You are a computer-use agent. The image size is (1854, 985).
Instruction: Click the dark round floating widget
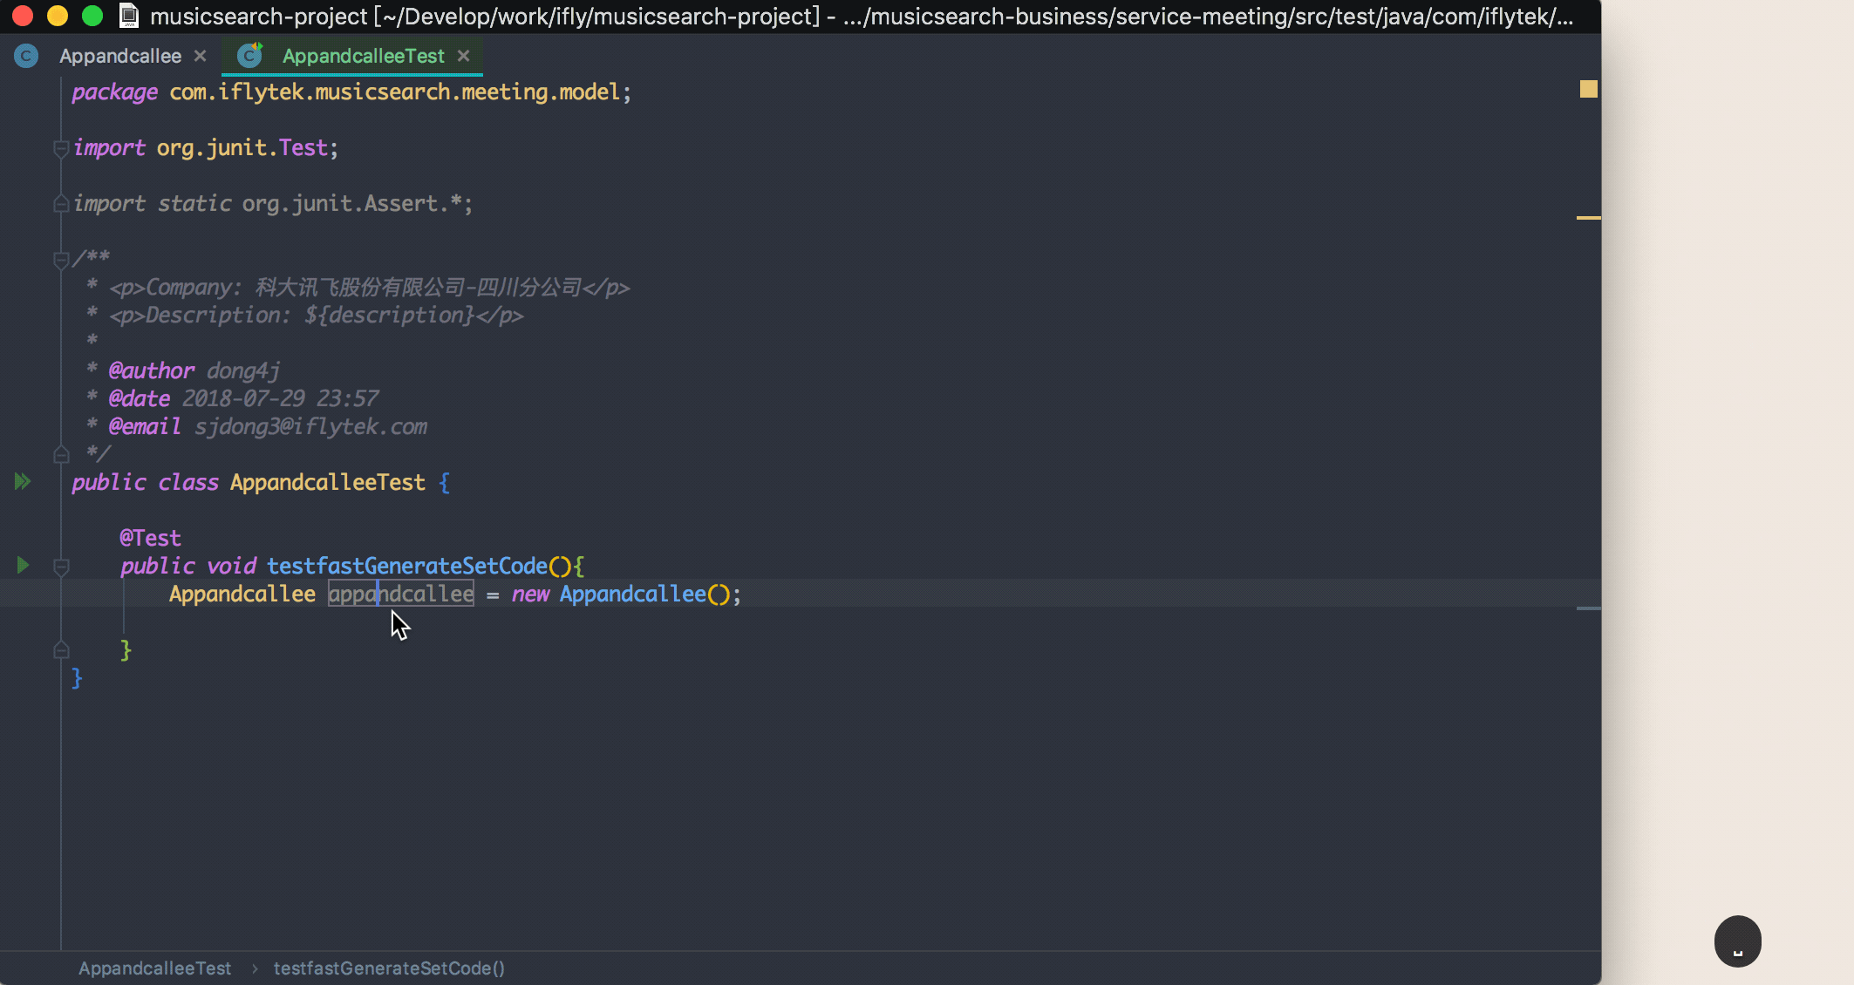coord(1737,941)
